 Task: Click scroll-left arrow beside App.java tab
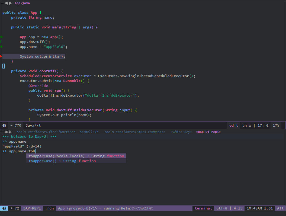(7, 3)
